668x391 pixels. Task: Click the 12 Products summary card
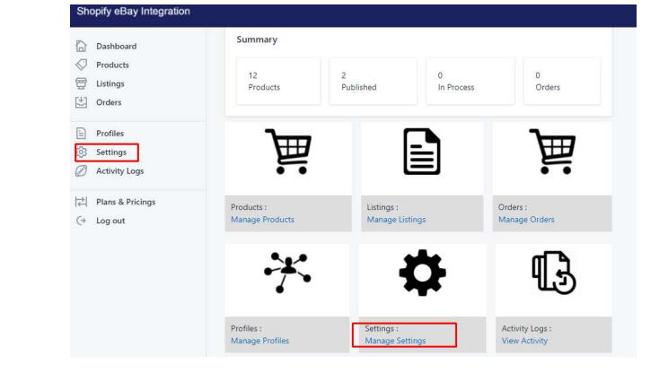pyautogui.click(x=278, y=81)
